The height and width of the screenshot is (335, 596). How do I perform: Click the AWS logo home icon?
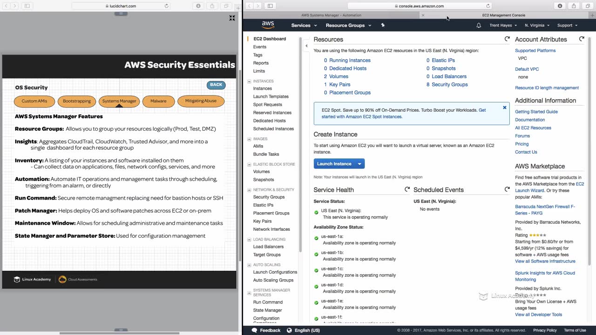[268, 25]
